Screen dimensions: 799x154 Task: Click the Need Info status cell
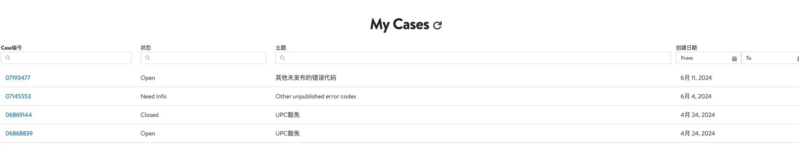[153, 96]
